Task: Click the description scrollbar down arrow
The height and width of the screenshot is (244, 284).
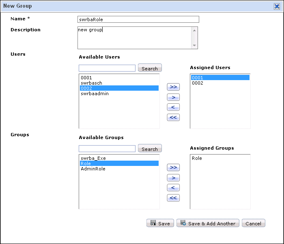Action: (x=194, y=46)
